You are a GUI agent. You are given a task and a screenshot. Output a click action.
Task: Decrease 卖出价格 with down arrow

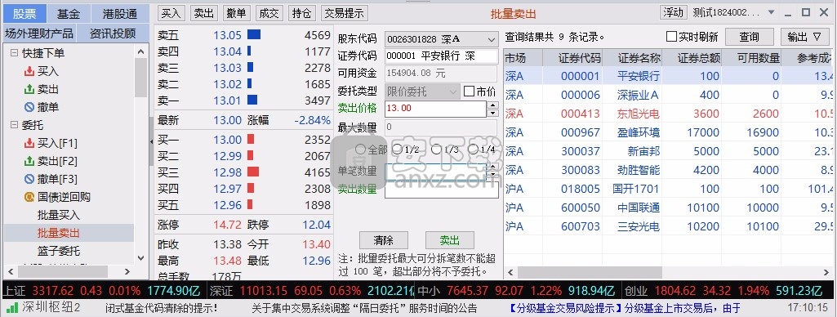tap(492, 113)
